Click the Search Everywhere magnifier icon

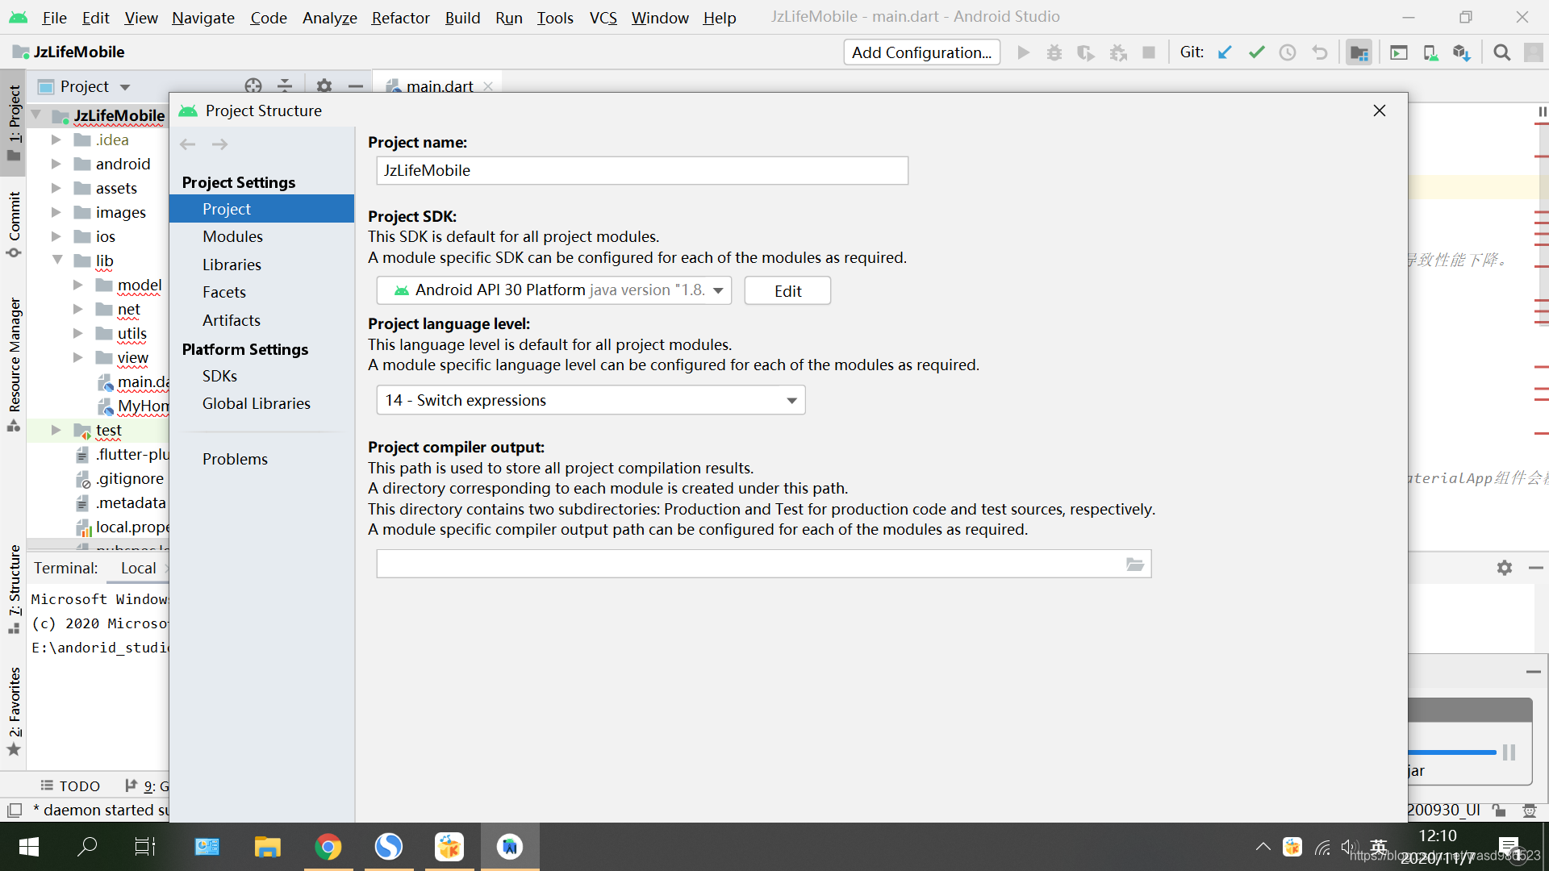[1501, 52]
